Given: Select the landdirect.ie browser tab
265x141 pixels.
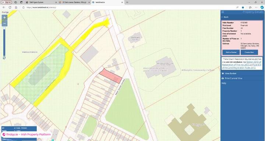Looking at the screenshot, I should click(x=107, y=2).
